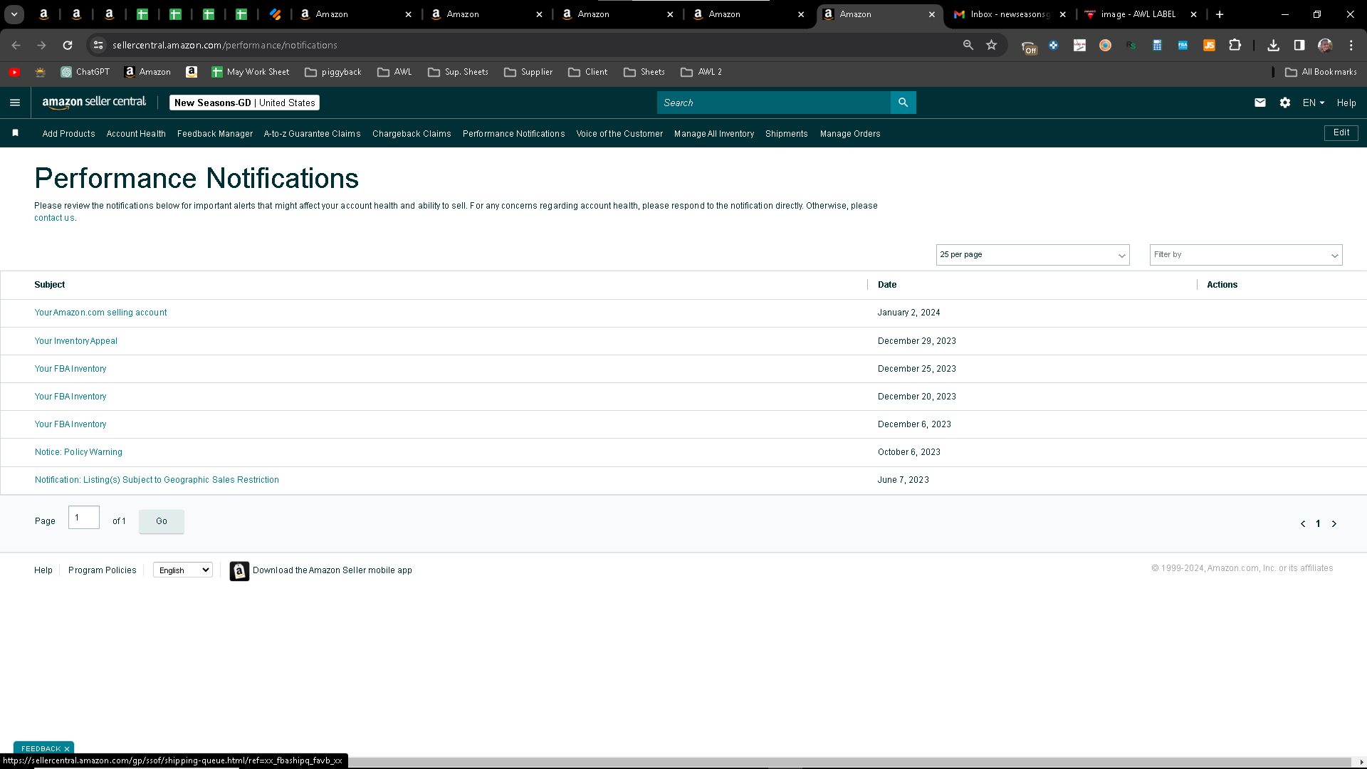Viewport: 1367px width, 769px height.
Task: Click the search magnifier button
Action: click(x=903, y=103)
